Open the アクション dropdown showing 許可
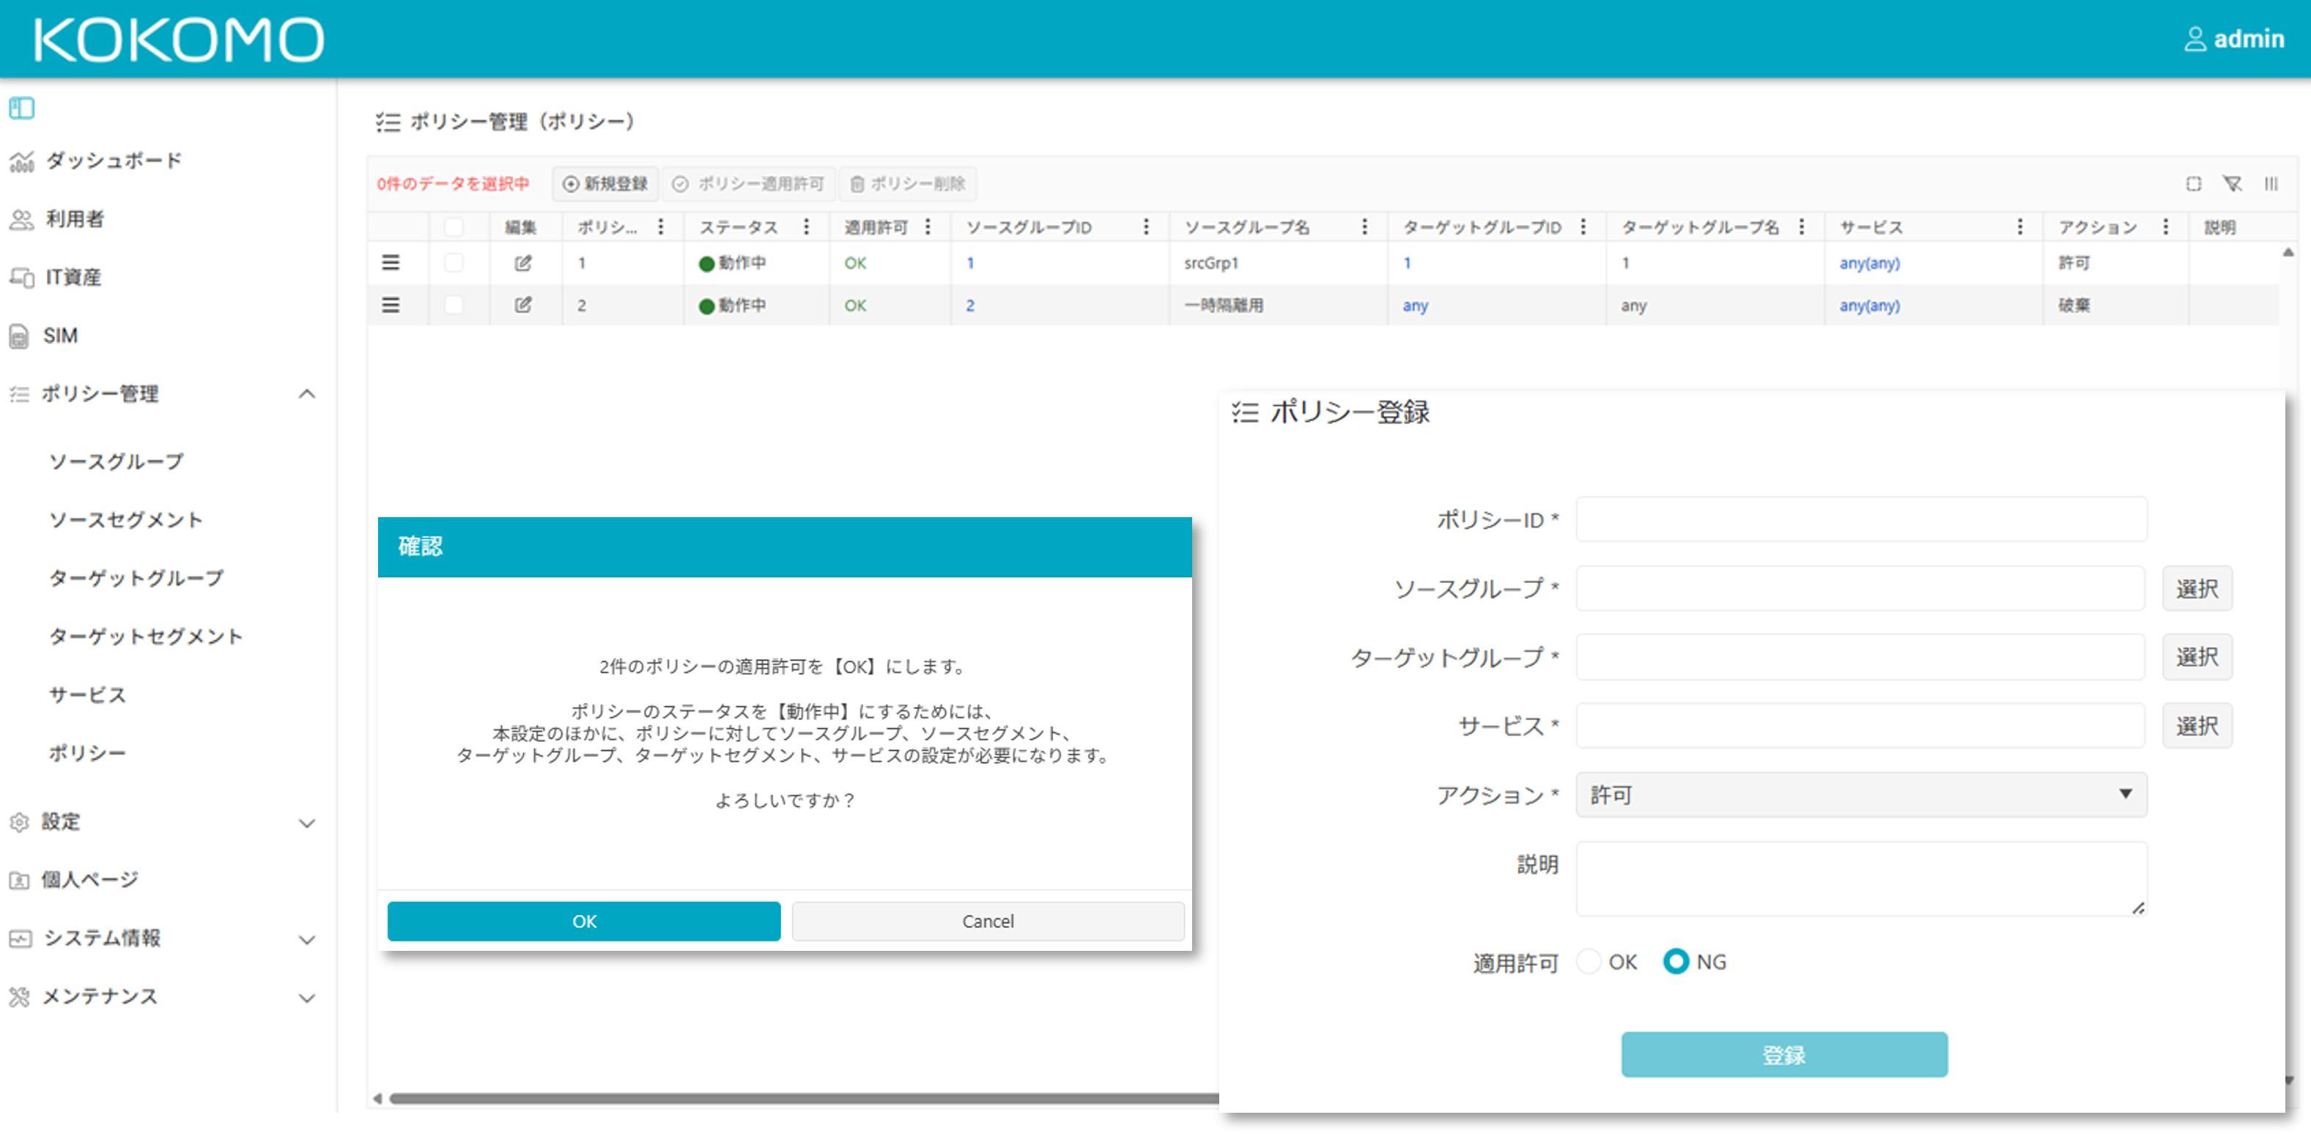The height and width of the screenshot is (1134, 2311). coord(1859,795)
